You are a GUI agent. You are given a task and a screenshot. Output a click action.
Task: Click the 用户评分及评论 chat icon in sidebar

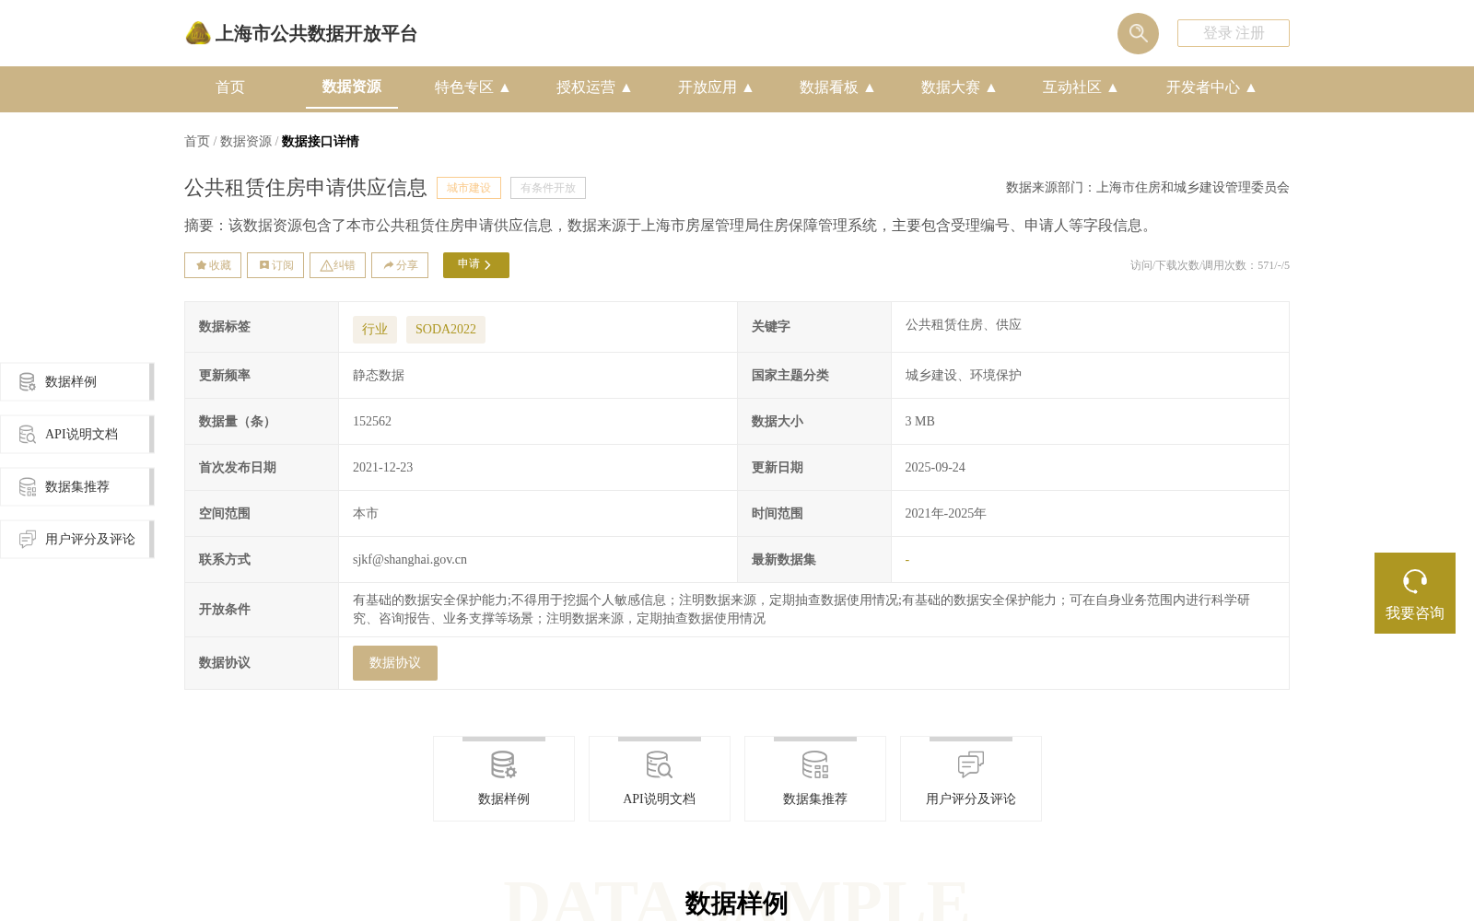(x=28, y=539)
